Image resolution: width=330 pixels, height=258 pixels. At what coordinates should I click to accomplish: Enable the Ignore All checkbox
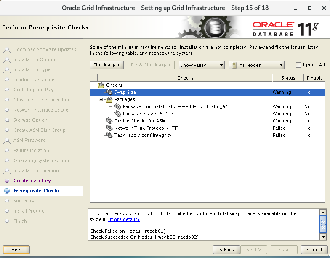tap(298, 65)
